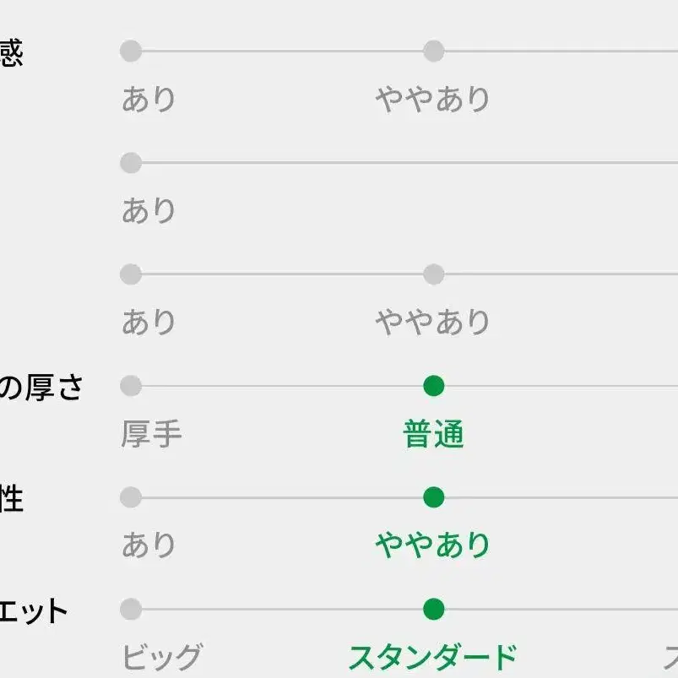Click the green ややあり label in the 性 row
The height and width of the screenshot is (678, 678).
coord(432,545)
